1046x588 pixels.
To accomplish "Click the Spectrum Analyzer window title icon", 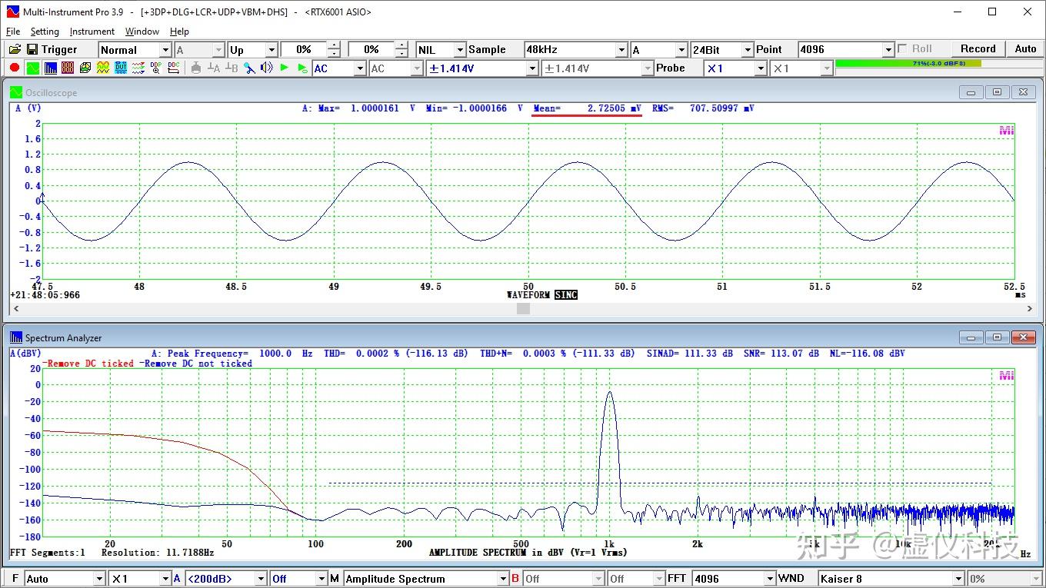I will click(x=16, y=337).
